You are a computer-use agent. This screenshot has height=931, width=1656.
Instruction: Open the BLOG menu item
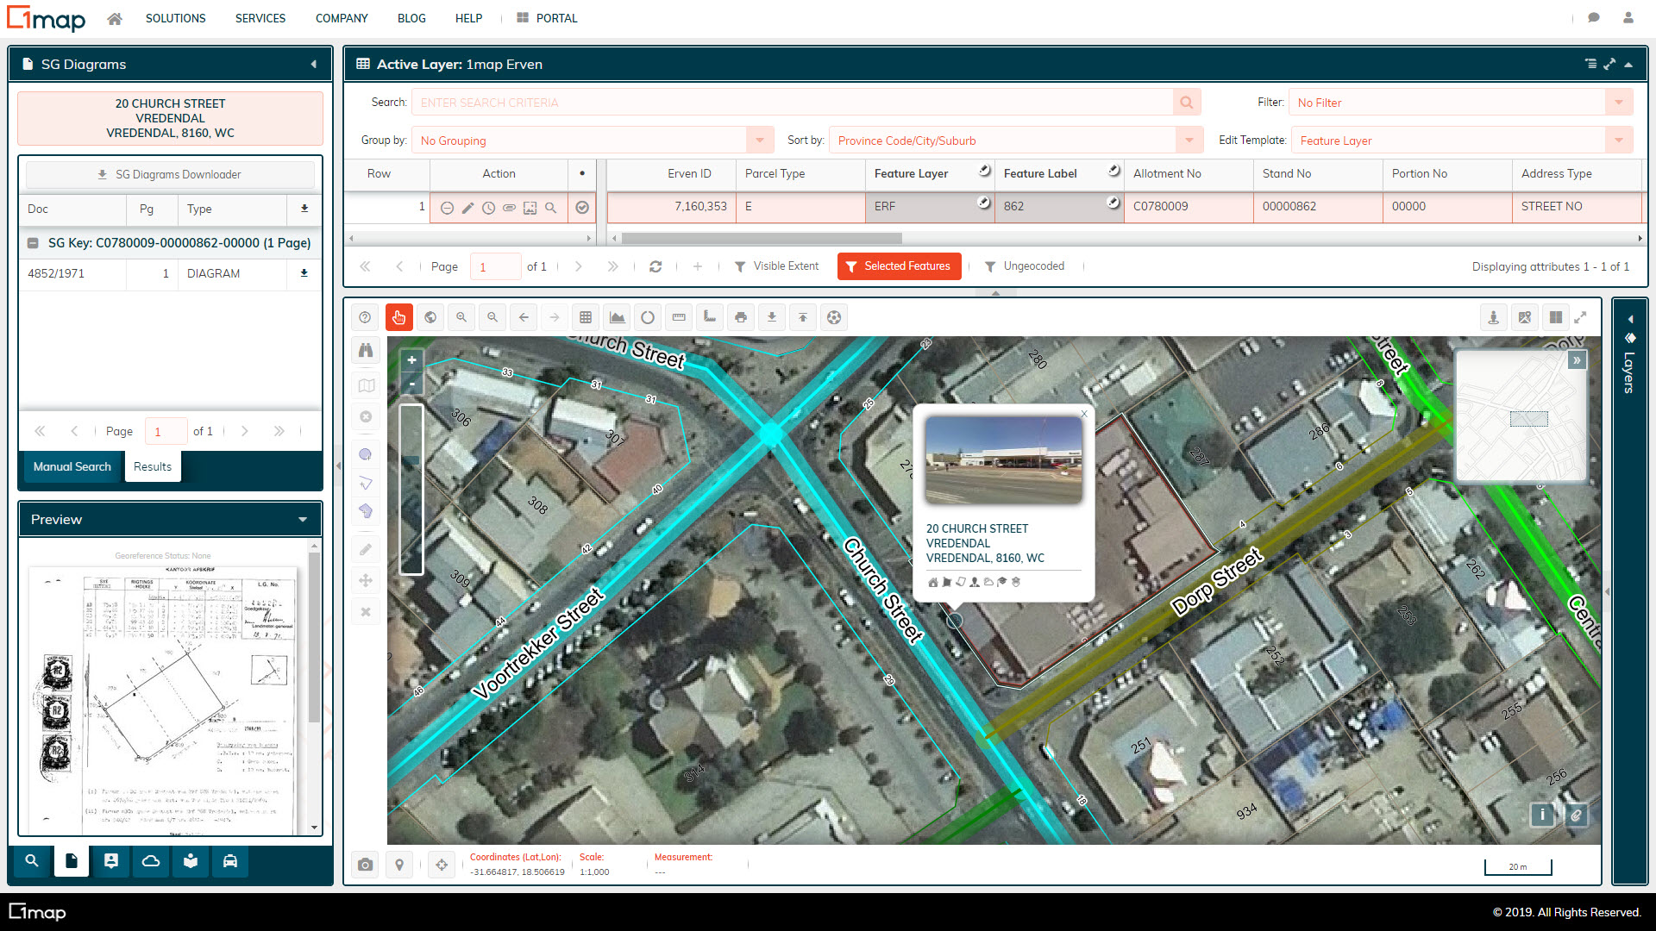[411, 18]
